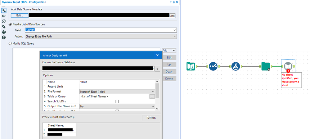The image size is (310, 139).
Task: Click the Input Data Source Template path field
Action: click(102, 16)
